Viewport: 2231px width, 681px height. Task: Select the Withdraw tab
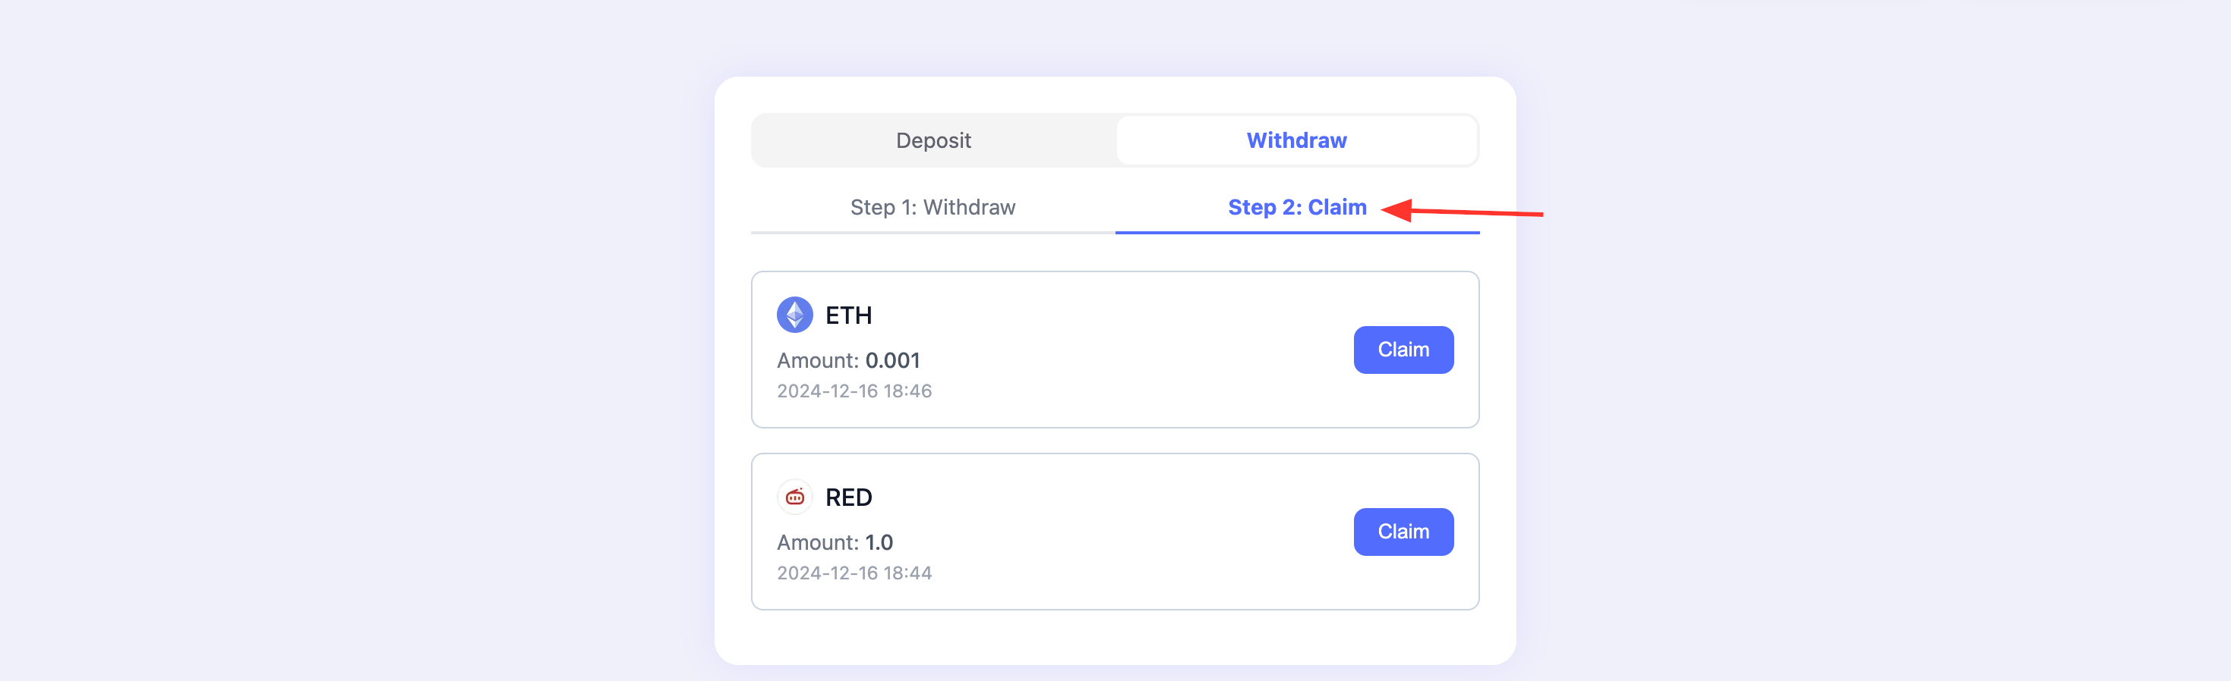(1296, 140)
